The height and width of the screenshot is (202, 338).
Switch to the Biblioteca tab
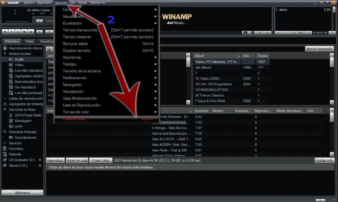12,41
